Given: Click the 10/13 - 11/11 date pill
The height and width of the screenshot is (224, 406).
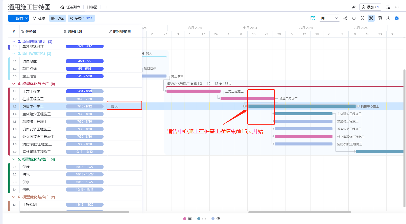Looking at the screenshot, I should point(85,190).
